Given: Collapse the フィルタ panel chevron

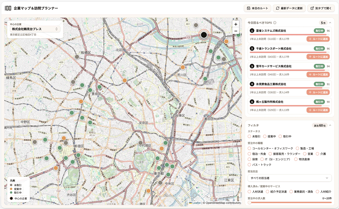Looking at the screenshot, I should click(x=330, y=125).
